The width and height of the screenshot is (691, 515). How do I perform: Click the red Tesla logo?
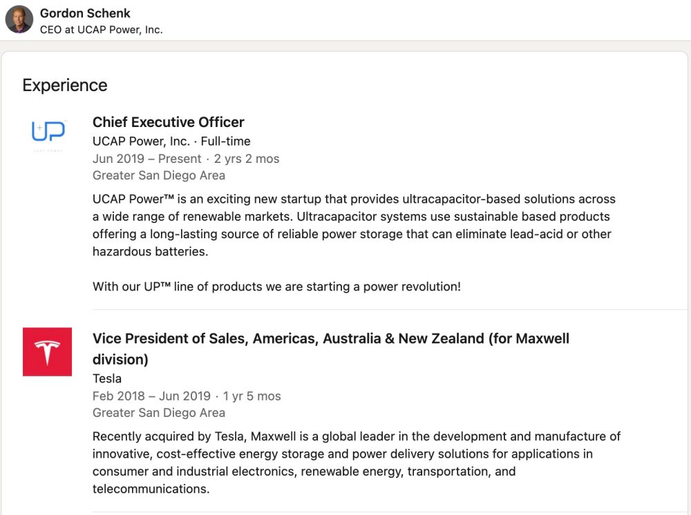pyautogui.click(x=47, y=352)
